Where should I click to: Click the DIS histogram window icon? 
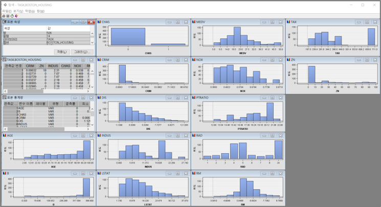[99, 98]
